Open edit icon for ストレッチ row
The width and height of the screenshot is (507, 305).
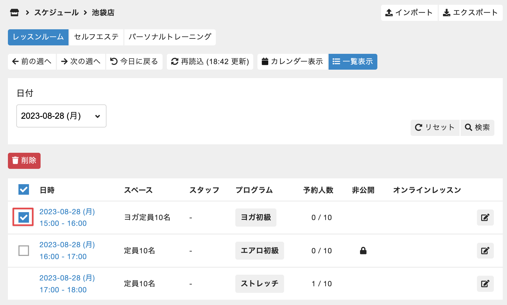point(485,284)
